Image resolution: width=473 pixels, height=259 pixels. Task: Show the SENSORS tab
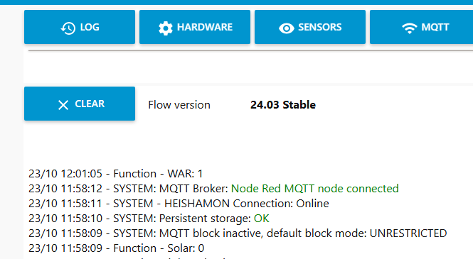coord(310,27)
